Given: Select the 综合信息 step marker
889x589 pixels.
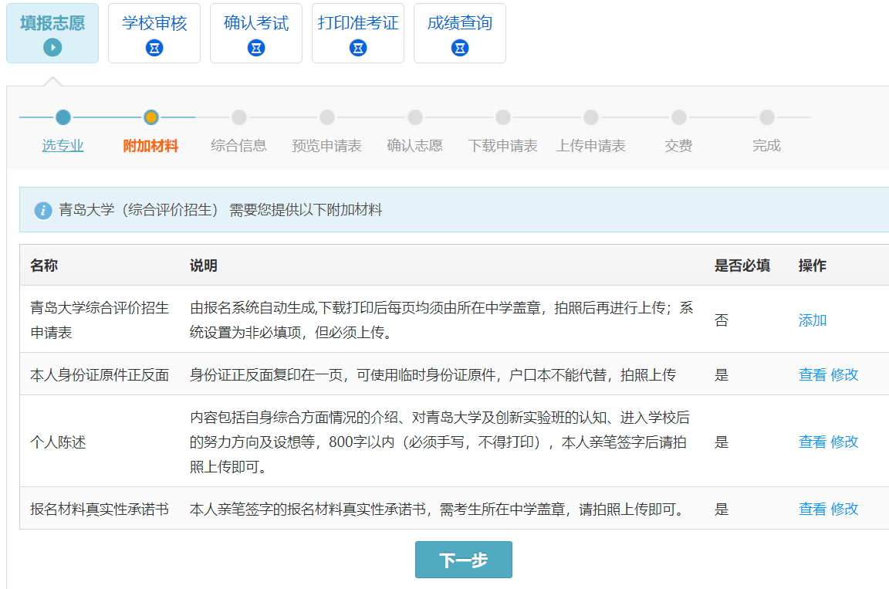Looking at the screenshot, I should click(239, 117).
